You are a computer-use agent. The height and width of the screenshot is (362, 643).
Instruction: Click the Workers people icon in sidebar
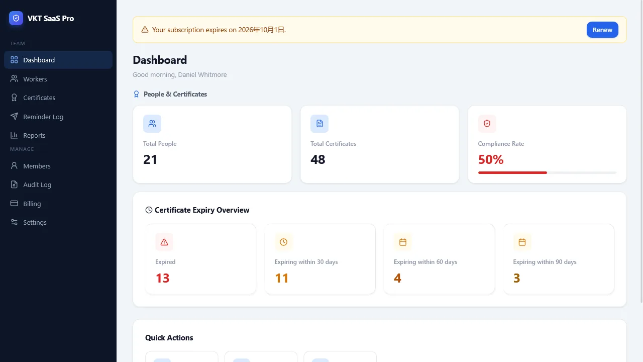tap(14, 79)
